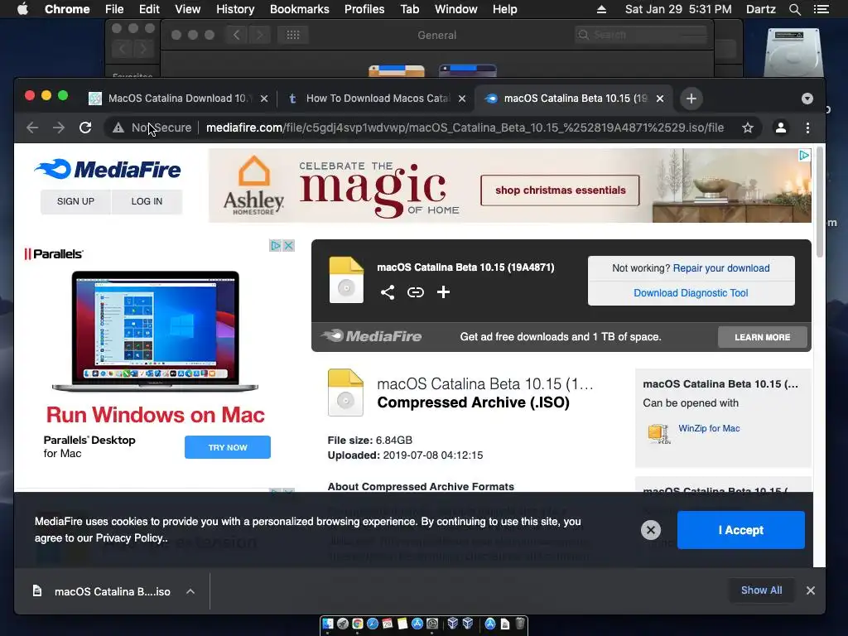Go forward using the browser forward arrow

(x=59, y=128)
